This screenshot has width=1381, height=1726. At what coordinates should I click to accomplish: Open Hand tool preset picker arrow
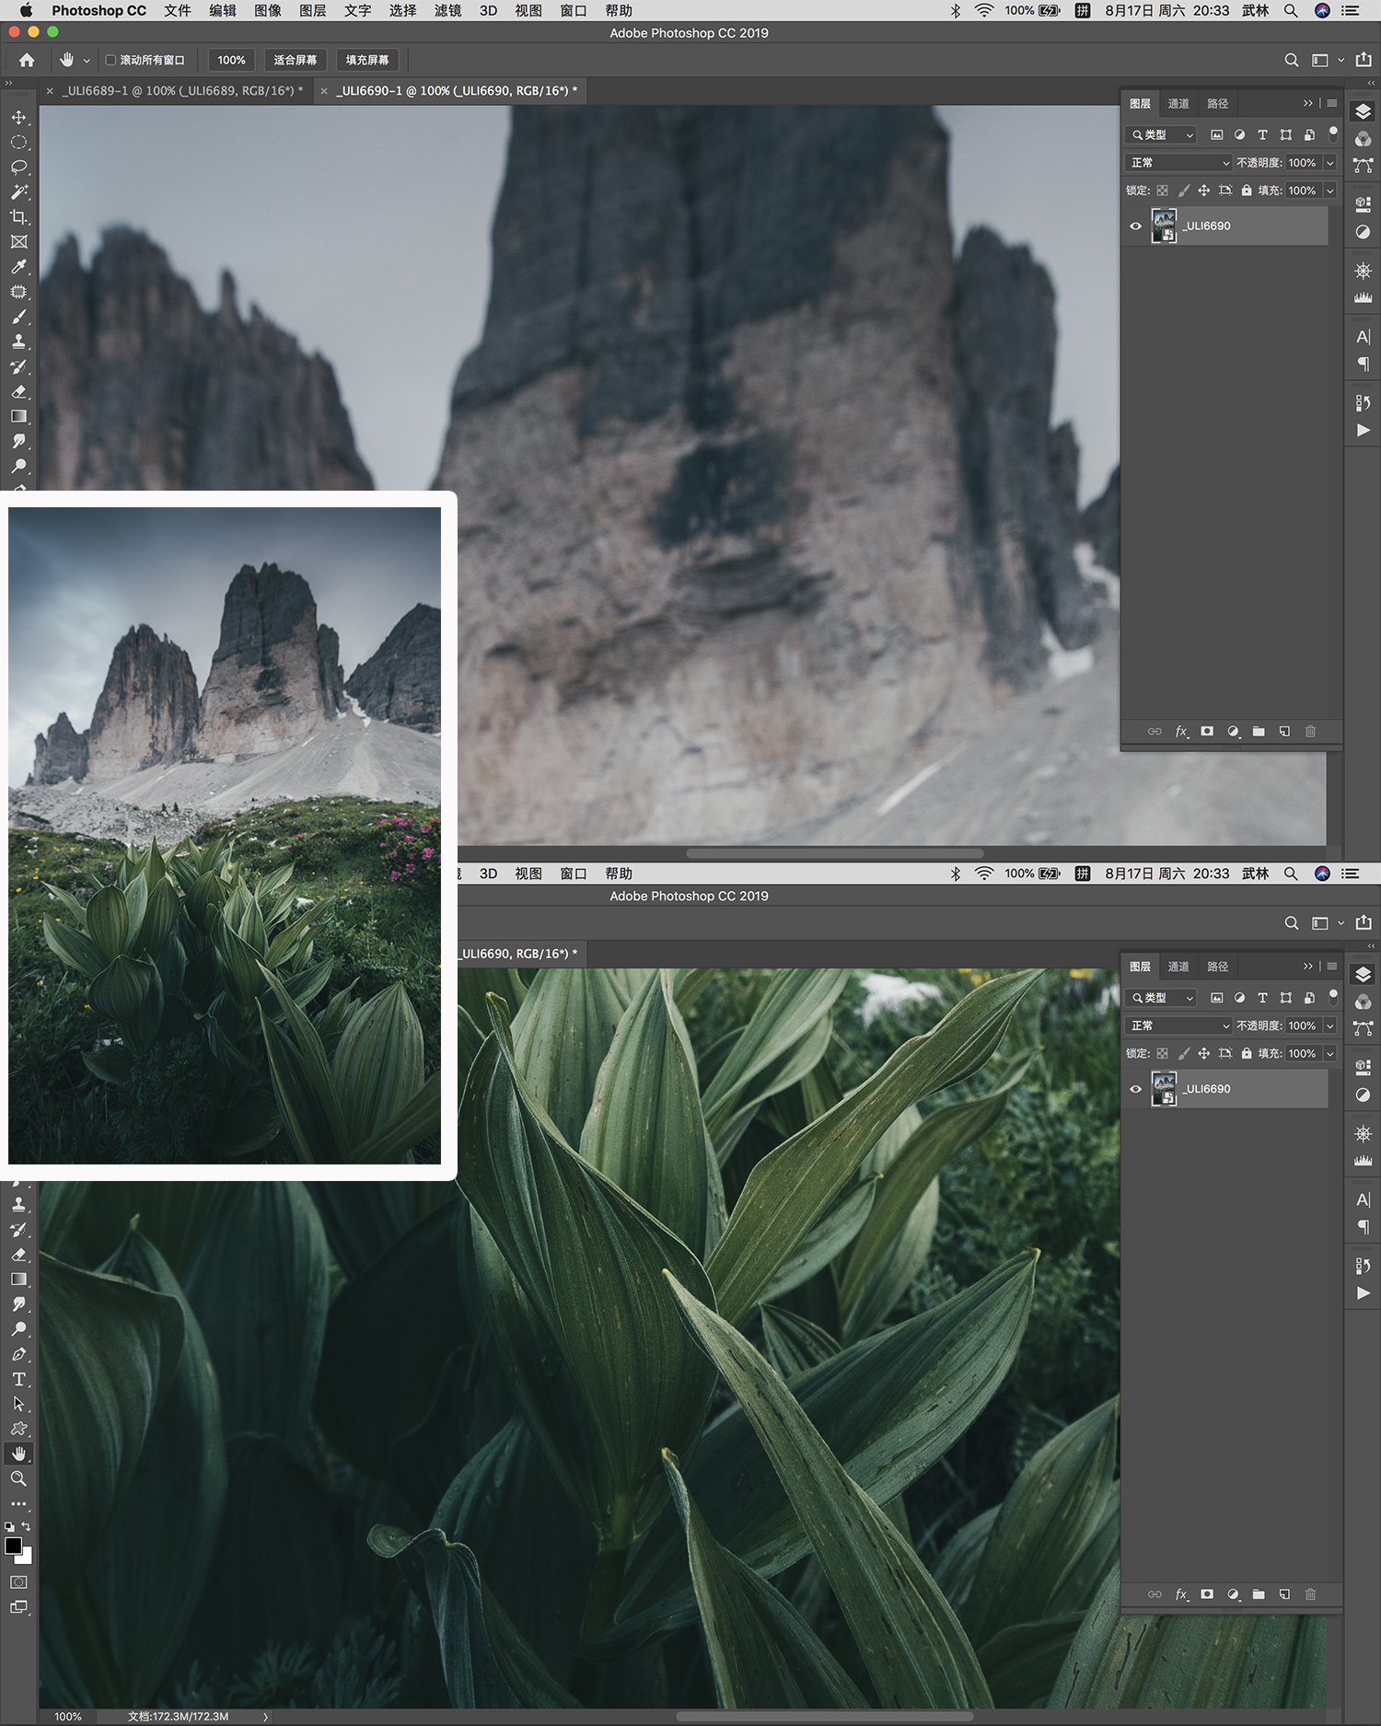[x=87, y=61]
